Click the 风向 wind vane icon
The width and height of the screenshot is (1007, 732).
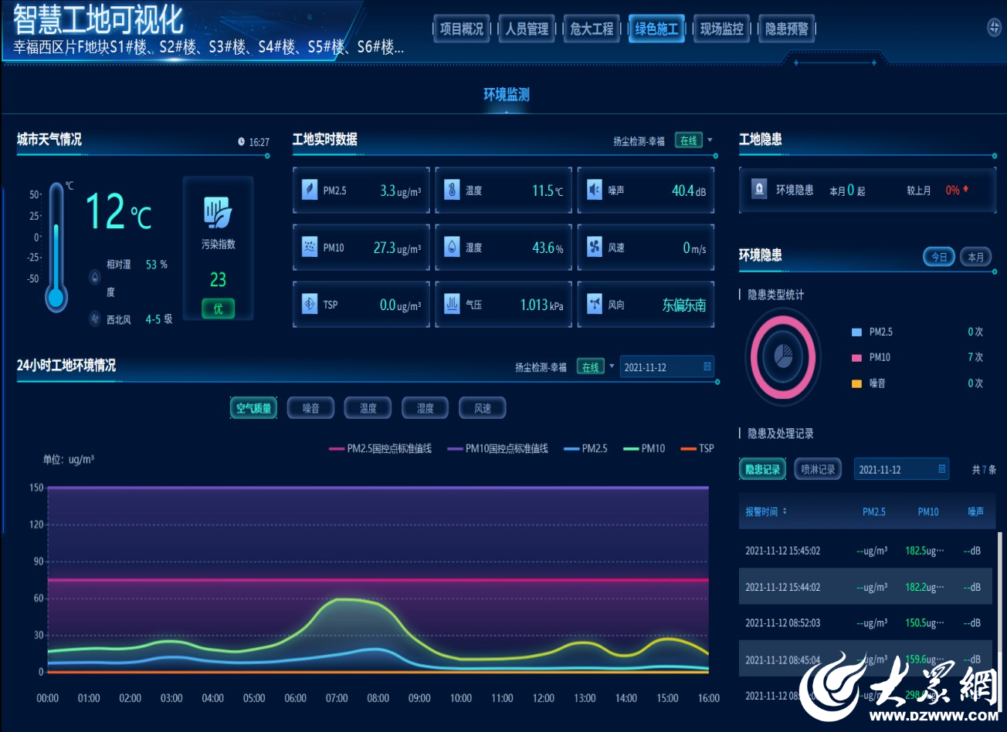click(x=594, y=304)
